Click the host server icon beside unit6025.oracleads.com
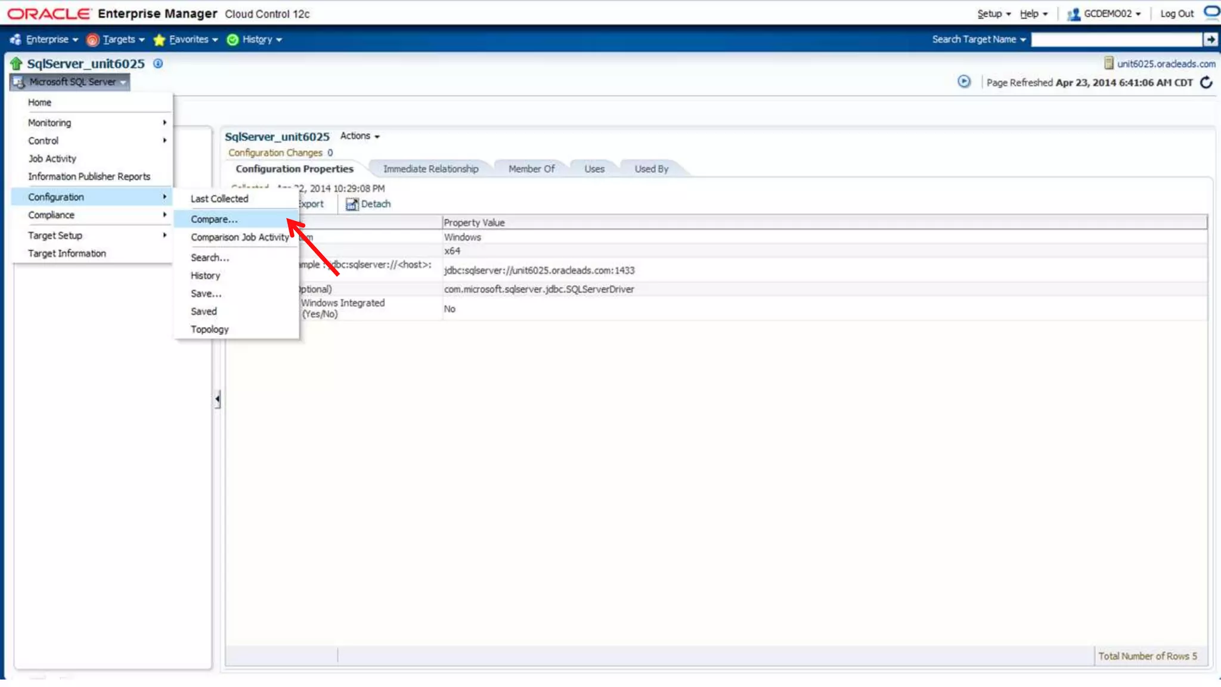Viewport: 1221px width, 687px height. click(x=1108, y=63)
